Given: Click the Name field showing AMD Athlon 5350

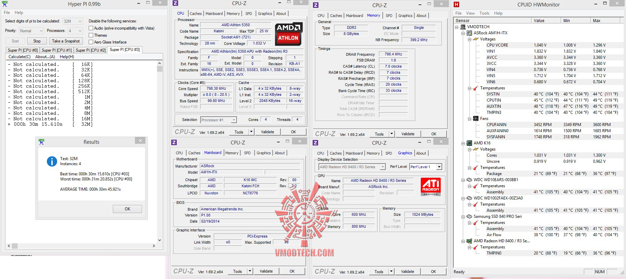Looking at the screenshot, I should click(x=236, y=25).
